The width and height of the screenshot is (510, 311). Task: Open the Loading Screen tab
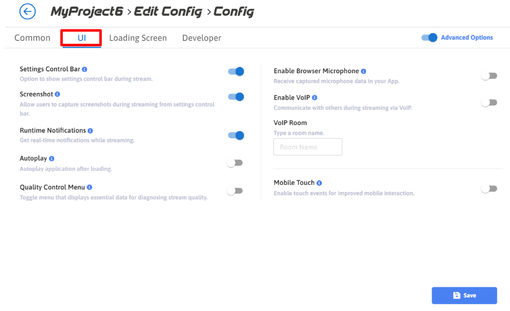click(138, 38)
